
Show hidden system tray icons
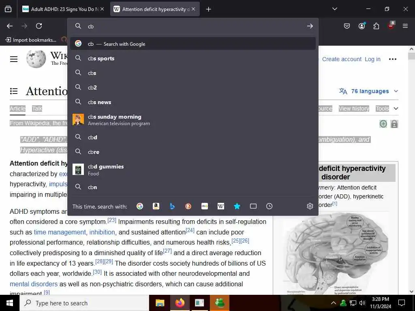coord(334,303)
